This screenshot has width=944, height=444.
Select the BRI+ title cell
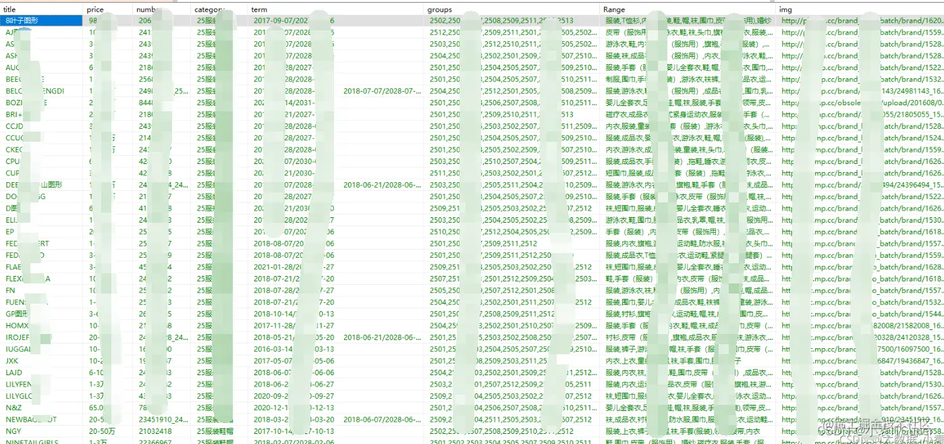click(43, 115)
